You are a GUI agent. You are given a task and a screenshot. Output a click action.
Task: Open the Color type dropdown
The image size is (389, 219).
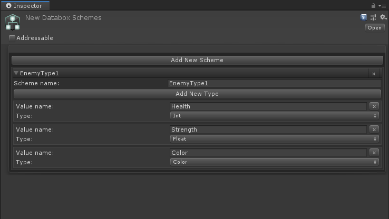274,162
